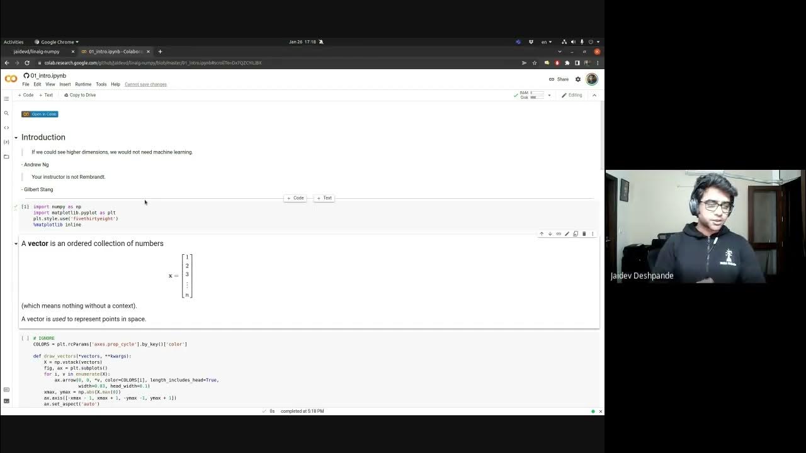
Task: Open the terminal icon at bottom left
Action: click(x=6, y=401)
